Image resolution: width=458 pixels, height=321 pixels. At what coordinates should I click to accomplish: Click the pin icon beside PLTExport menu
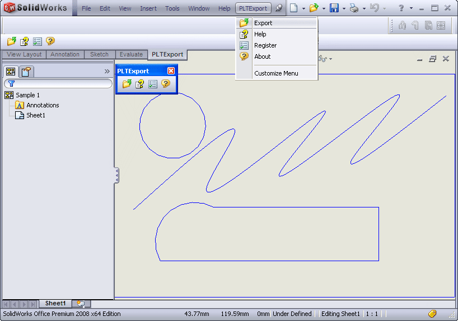pos(279,8)
